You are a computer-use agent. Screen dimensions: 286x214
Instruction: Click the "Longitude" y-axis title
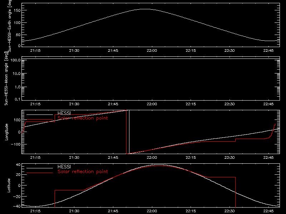pos(6,132)
